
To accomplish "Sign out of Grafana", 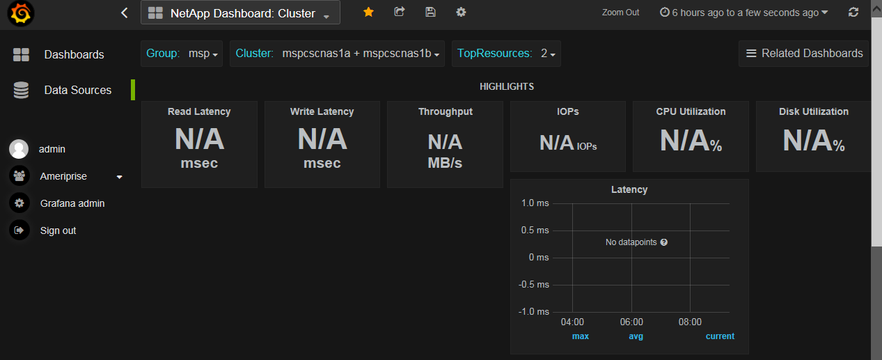I will tap(58, 230).
